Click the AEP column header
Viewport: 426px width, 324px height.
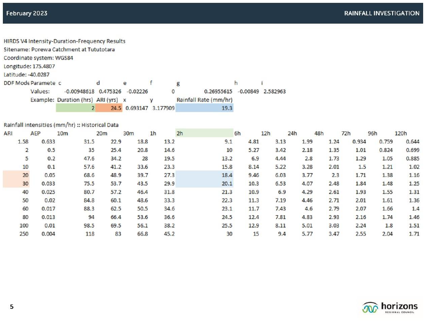click(35, 133)
